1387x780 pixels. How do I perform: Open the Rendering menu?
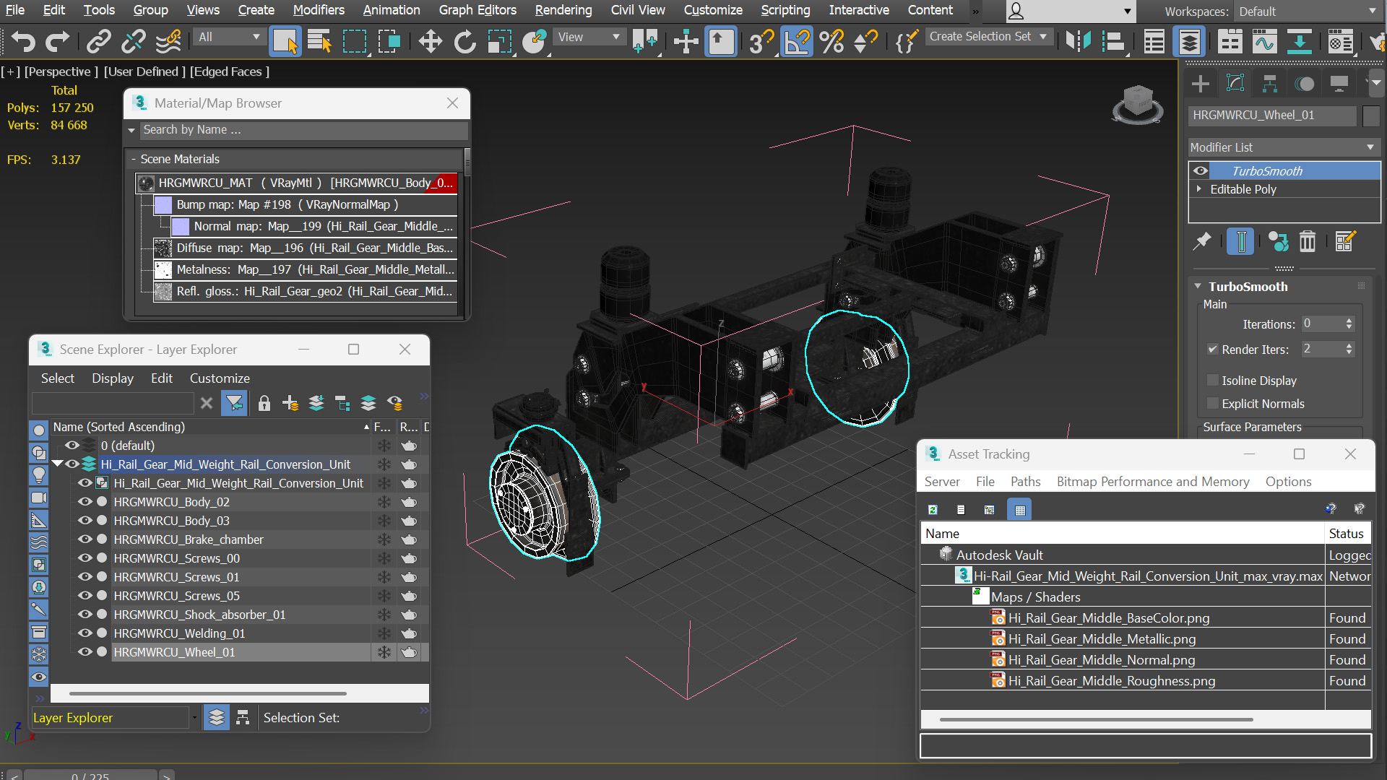(x=563, y=10)
